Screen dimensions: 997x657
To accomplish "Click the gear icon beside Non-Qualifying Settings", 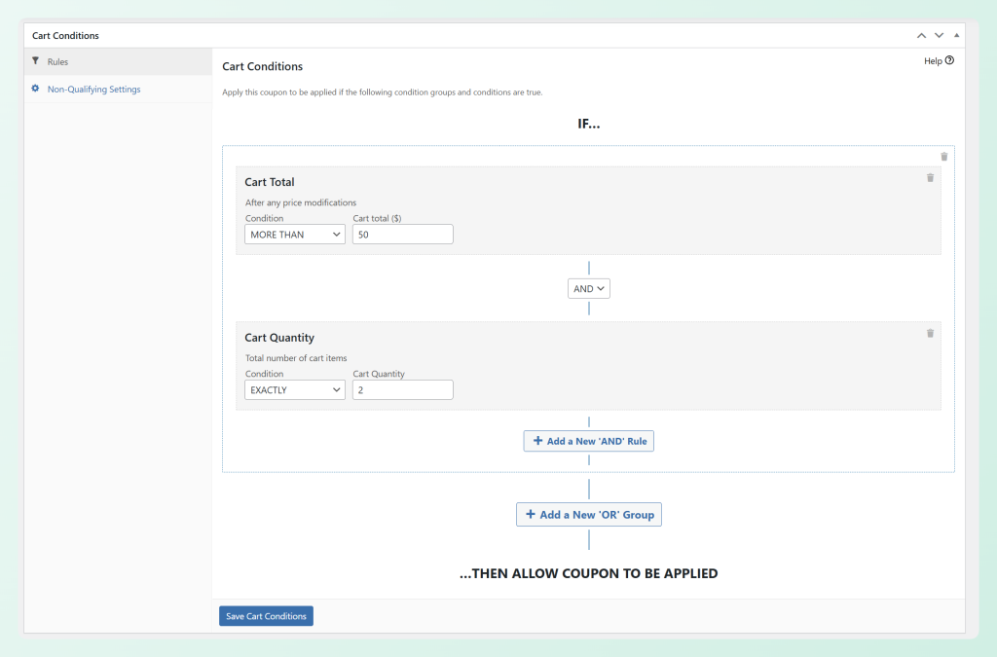I will point(36,89).
